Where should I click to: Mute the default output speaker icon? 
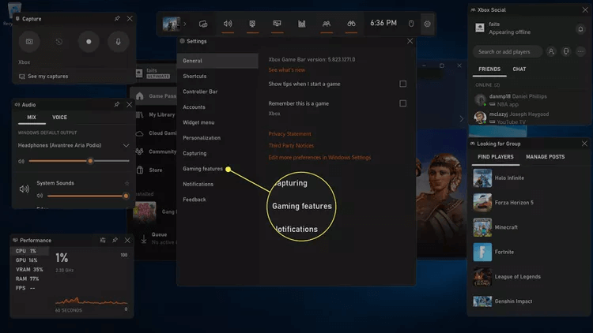pos(21,161)
